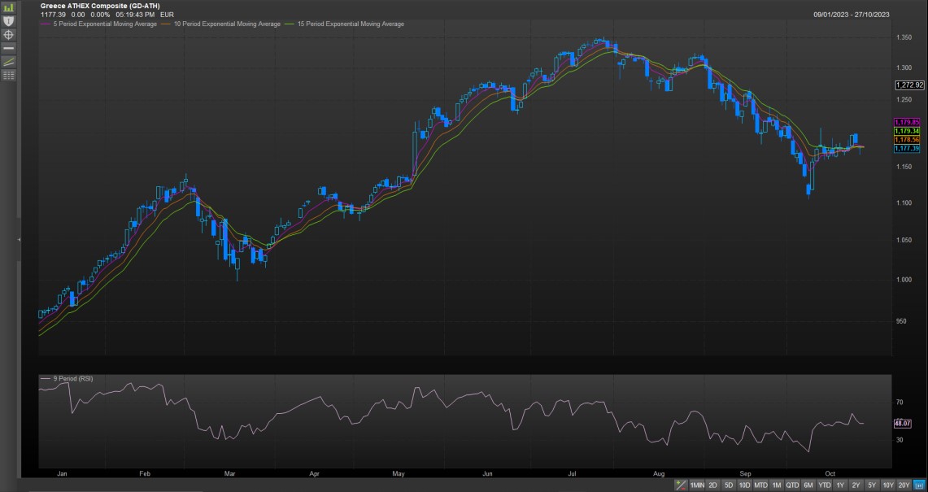This screenshot has height=492, width=928.
Task: Open the 9 Period (RSI) indicator settings
Action: 72,380
